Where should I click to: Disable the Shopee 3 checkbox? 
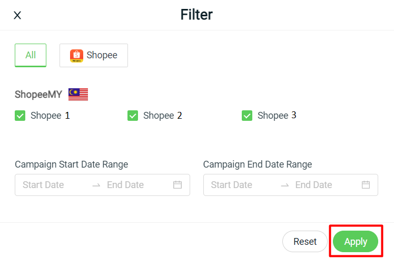[x=247, y=116]
